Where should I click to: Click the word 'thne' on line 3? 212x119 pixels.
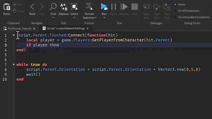(x=54, y=45)
